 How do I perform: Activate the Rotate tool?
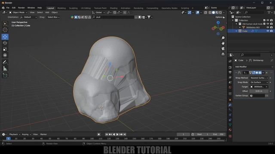pos(5,43)
